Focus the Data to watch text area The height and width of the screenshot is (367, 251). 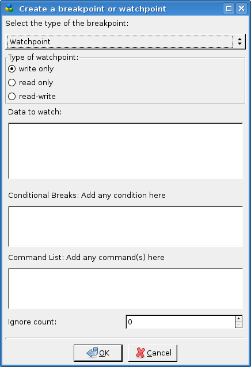[x=126, y=151]
